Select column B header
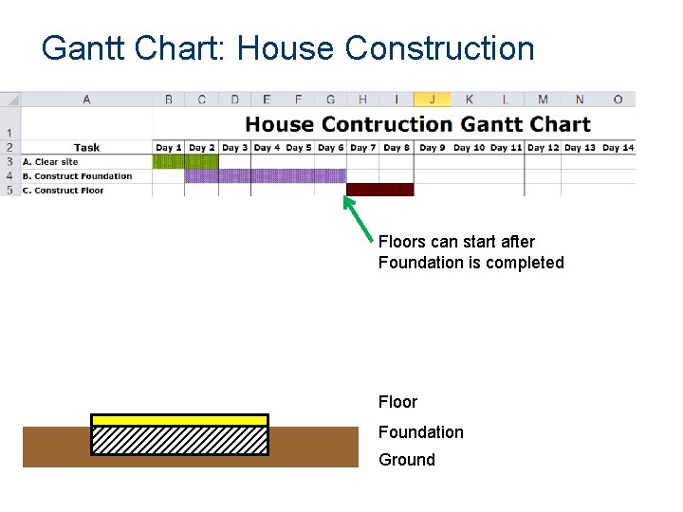The height and width of the screenshot is (512, 683). click(169, 100)
